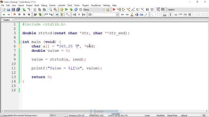209x117 pixels.
Task: Open the search text dropdown arrow
Action: (117, 15)
